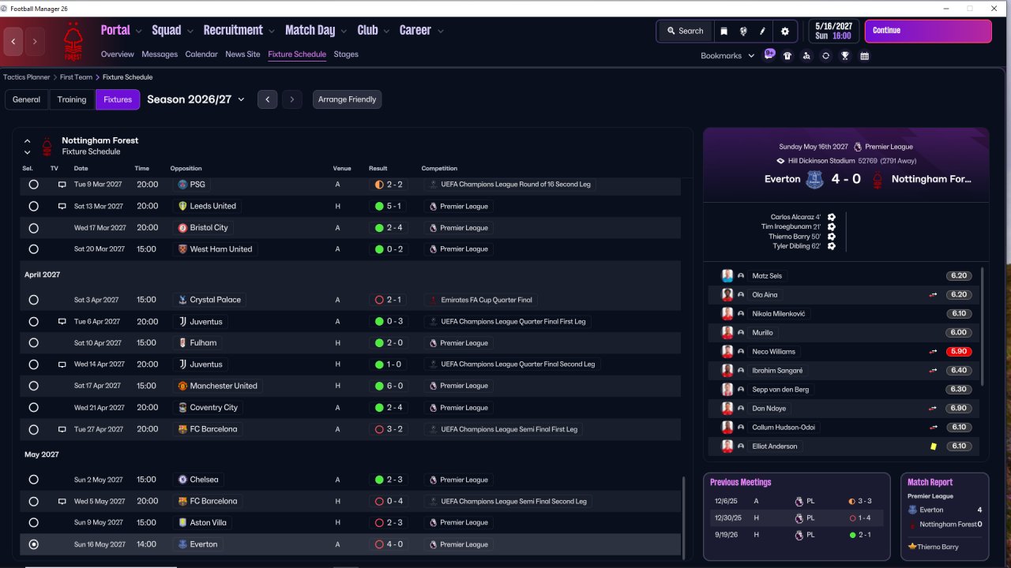Click TV icon on Juventus 6 Apr row
This screenshot has height=568, width=1011.
62,322
